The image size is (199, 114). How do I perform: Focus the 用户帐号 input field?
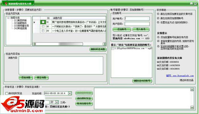tap(137, 19)
